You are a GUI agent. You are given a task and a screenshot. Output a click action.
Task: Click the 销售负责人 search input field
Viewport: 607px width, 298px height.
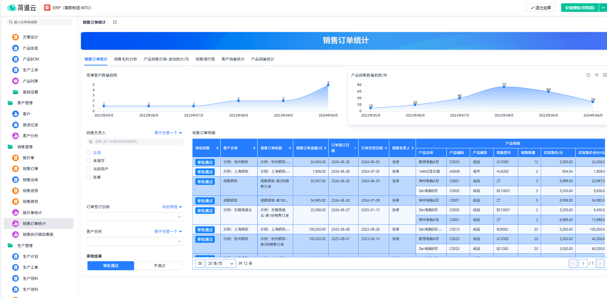pyautogui.click(x=135, y=142)
